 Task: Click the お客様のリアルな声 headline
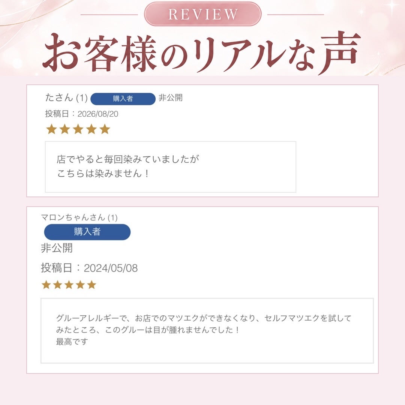click(x=201, y=54)
